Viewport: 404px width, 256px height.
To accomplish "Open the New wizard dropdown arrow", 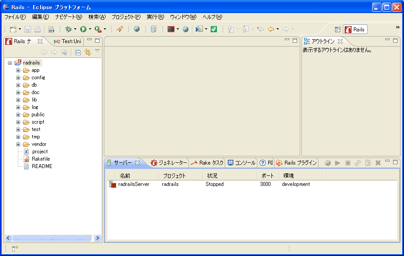I will [20, 29].
